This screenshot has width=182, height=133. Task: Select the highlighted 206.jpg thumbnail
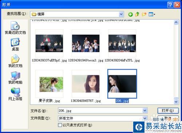point(122,84)
